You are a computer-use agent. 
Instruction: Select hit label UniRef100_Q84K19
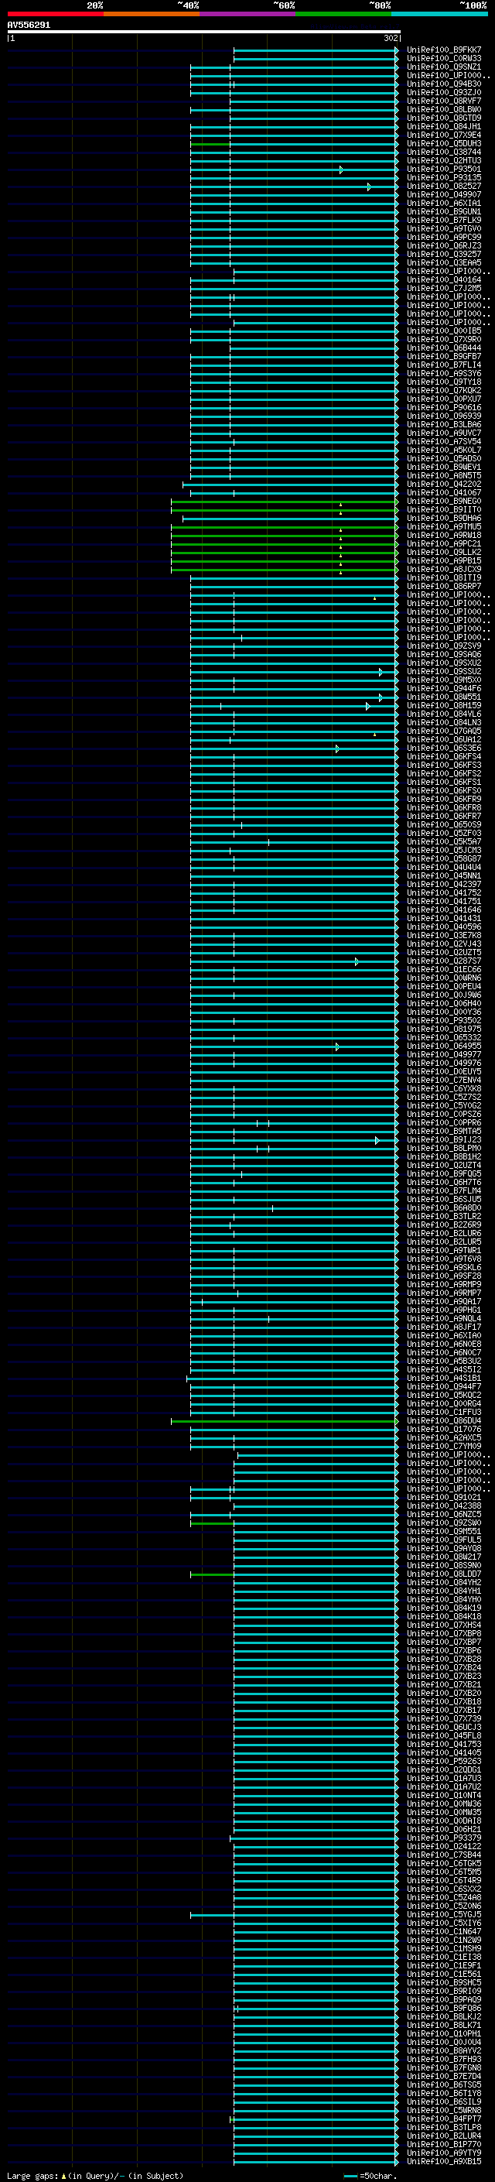[444, 1608]
